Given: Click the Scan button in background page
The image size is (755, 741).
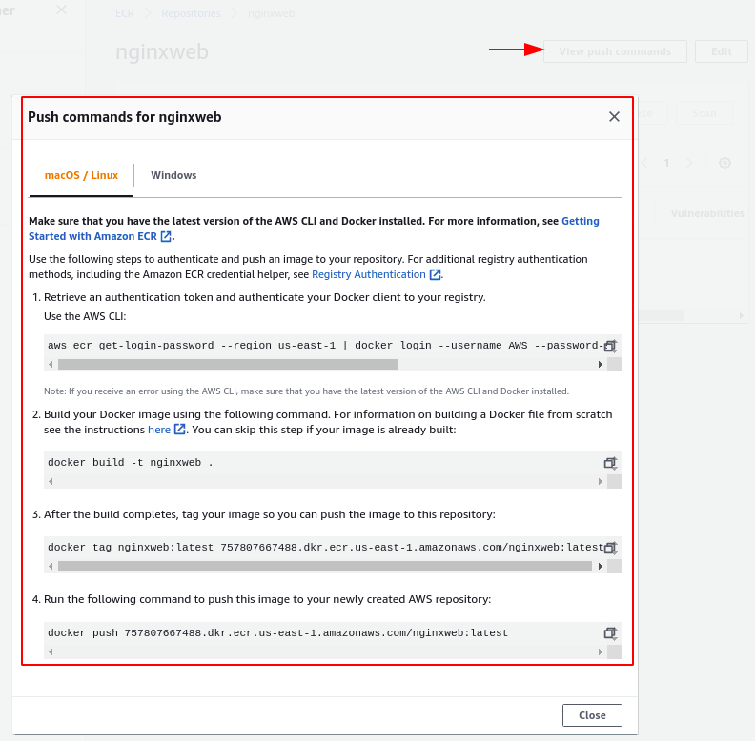Looking at the screenshot, I should [704, 113].
